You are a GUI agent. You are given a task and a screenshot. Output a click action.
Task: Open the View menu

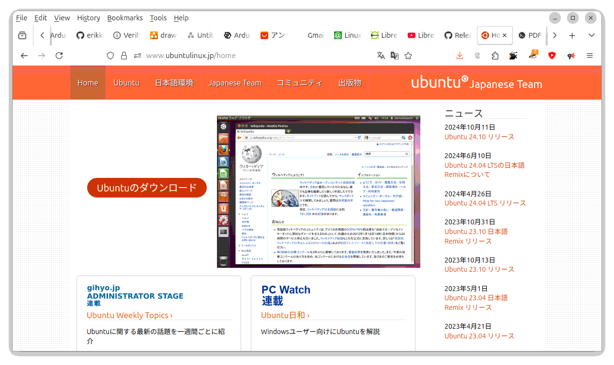tap(62, 18)
